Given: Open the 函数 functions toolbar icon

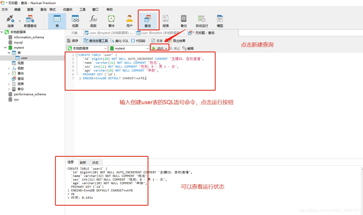Looking at the screenshot, I should (x=93, y=21).
